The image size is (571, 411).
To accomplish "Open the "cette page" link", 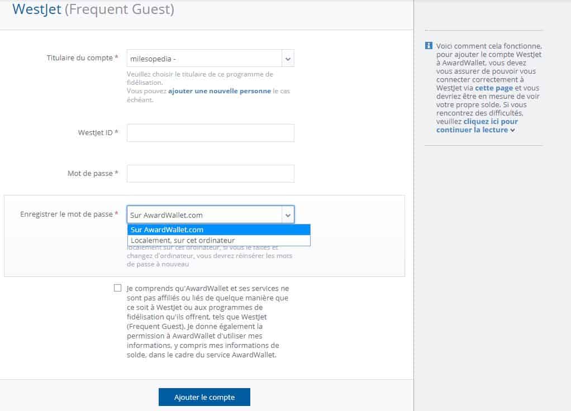I will tap(493, 87).
